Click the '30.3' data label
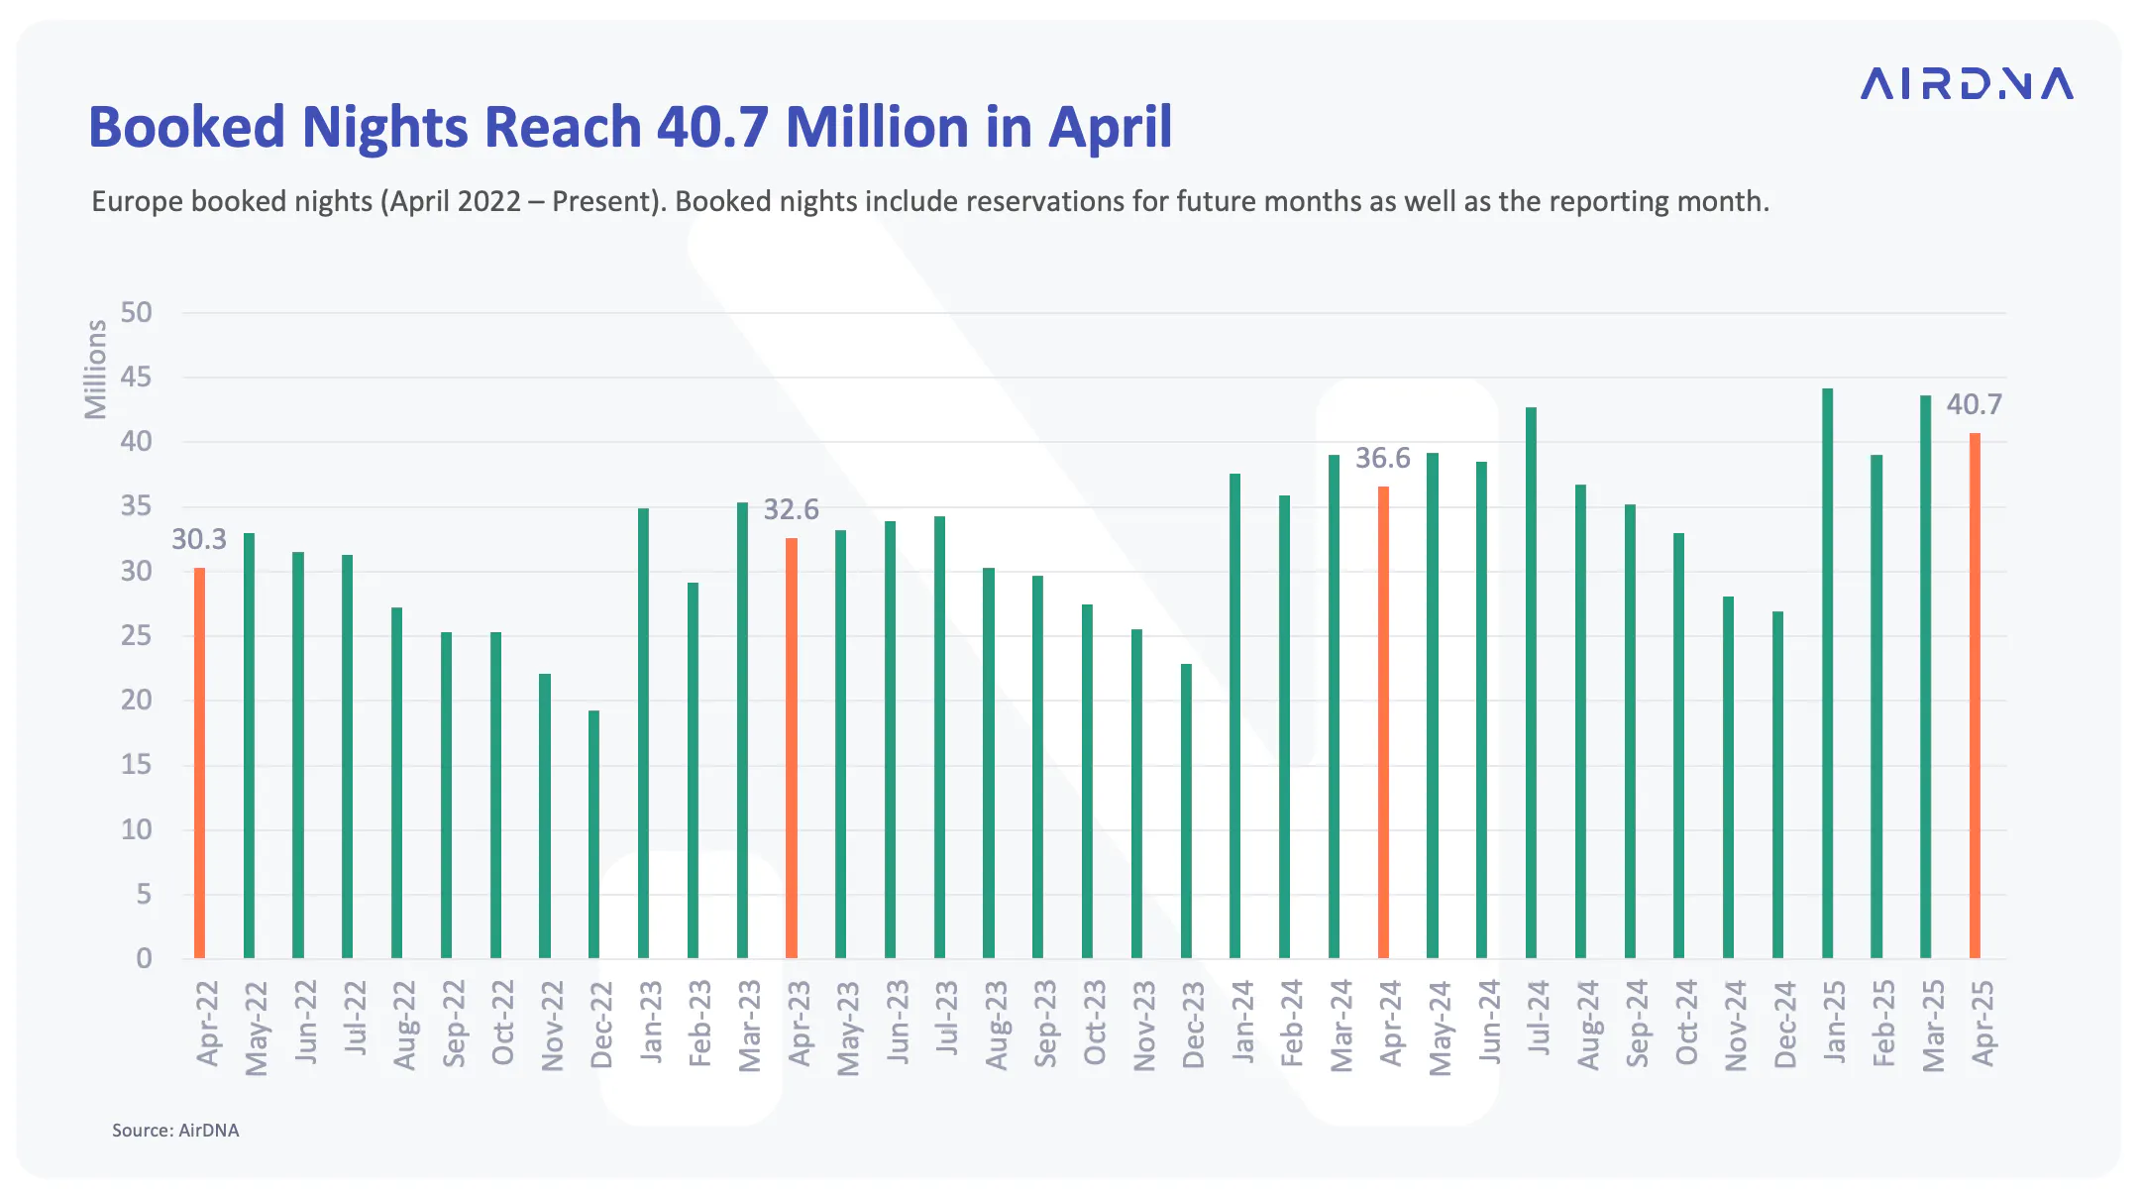Image resolution: width=2142 pixels, height=1195 pixels. click(199, 539)
